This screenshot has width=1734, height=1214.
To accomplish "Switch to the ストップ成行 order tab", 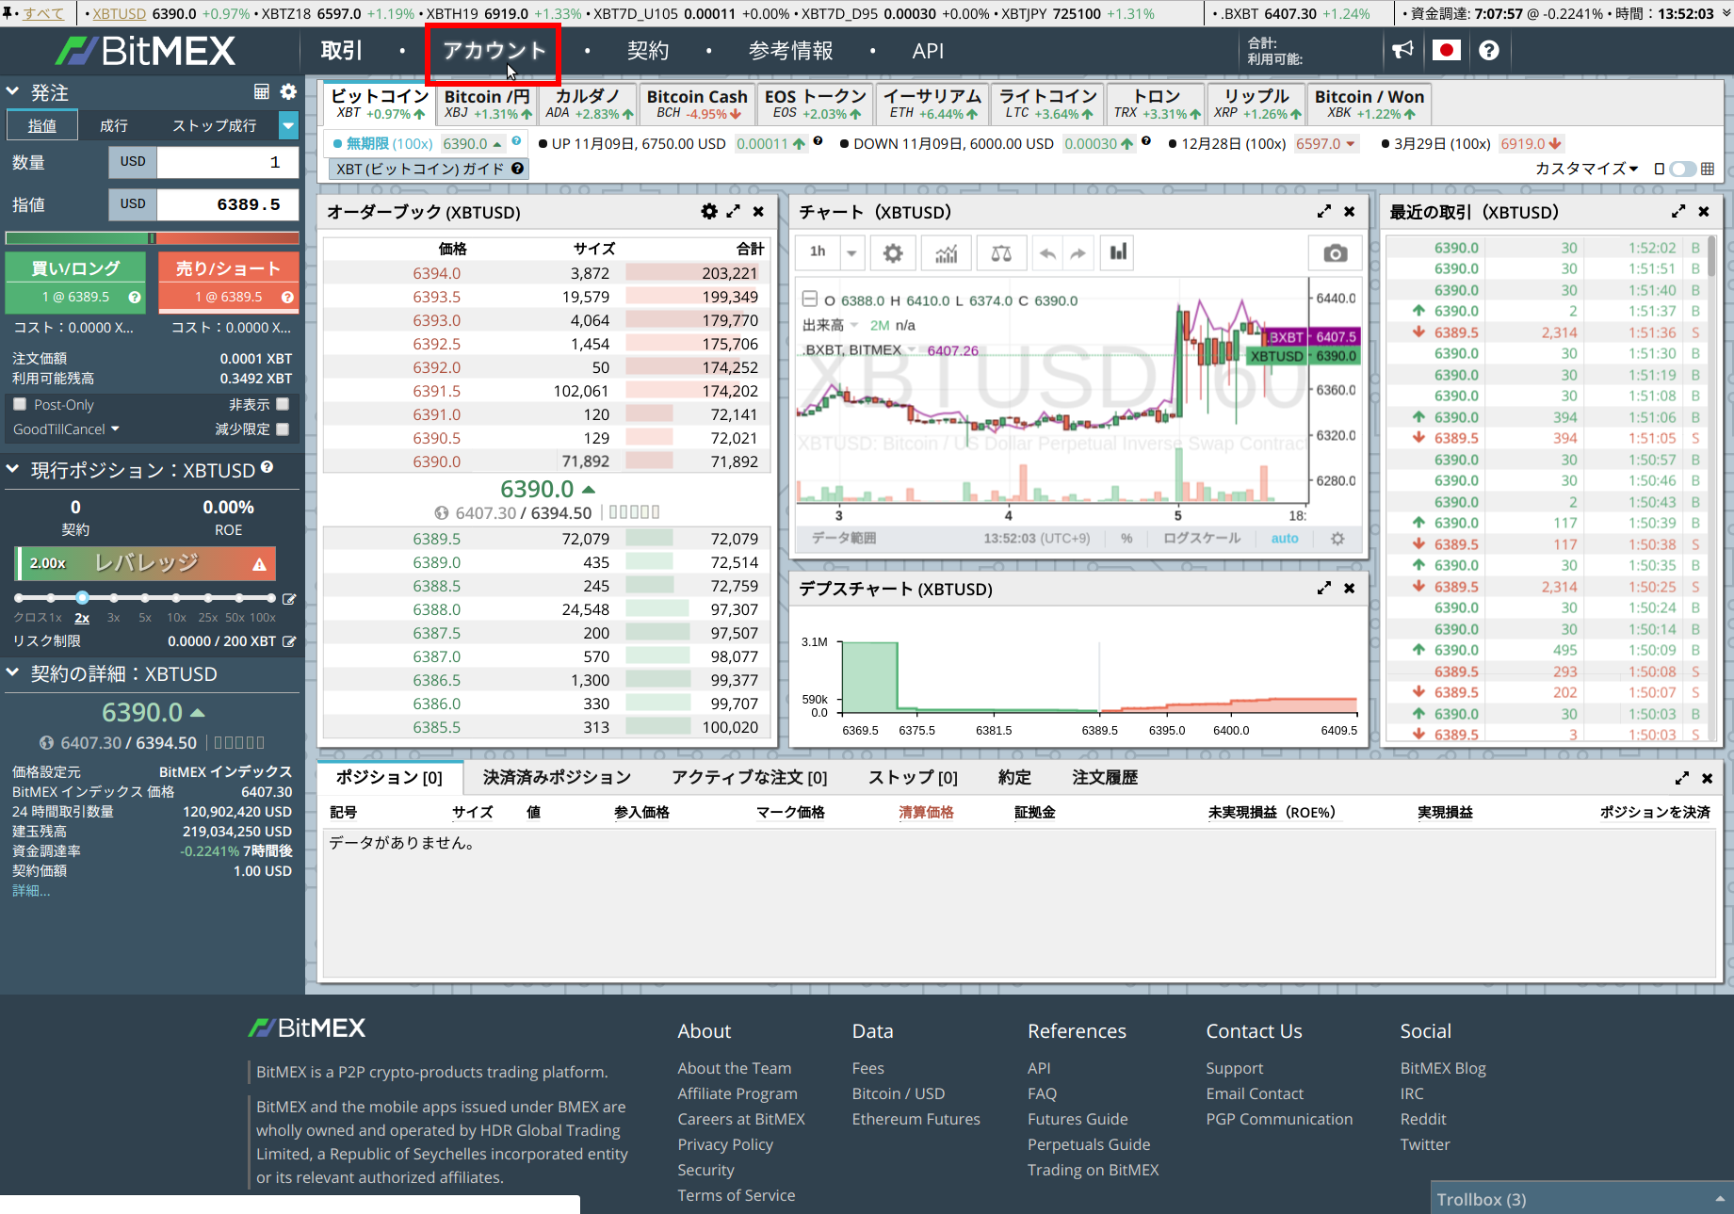I will coord(214,125).
